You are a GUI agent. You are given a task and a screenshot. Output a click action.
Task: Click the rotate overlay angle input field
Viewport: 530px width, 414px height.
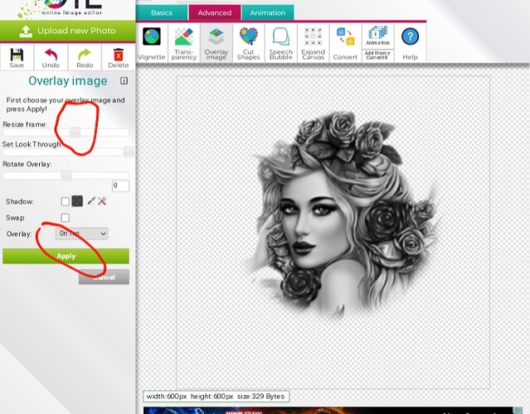(120, 186)
